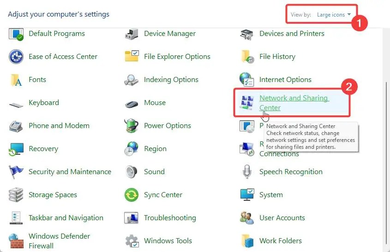
Task: Open the Work Folders icon
Action: point(247,241)
